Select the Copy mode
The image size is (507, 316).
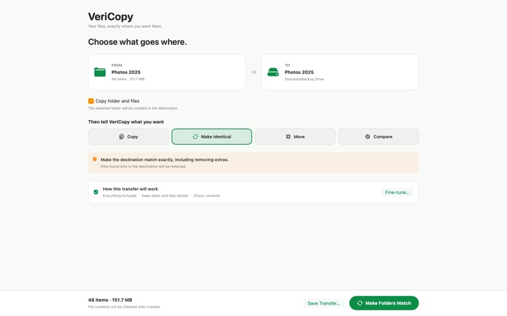[x=129, y=137]
